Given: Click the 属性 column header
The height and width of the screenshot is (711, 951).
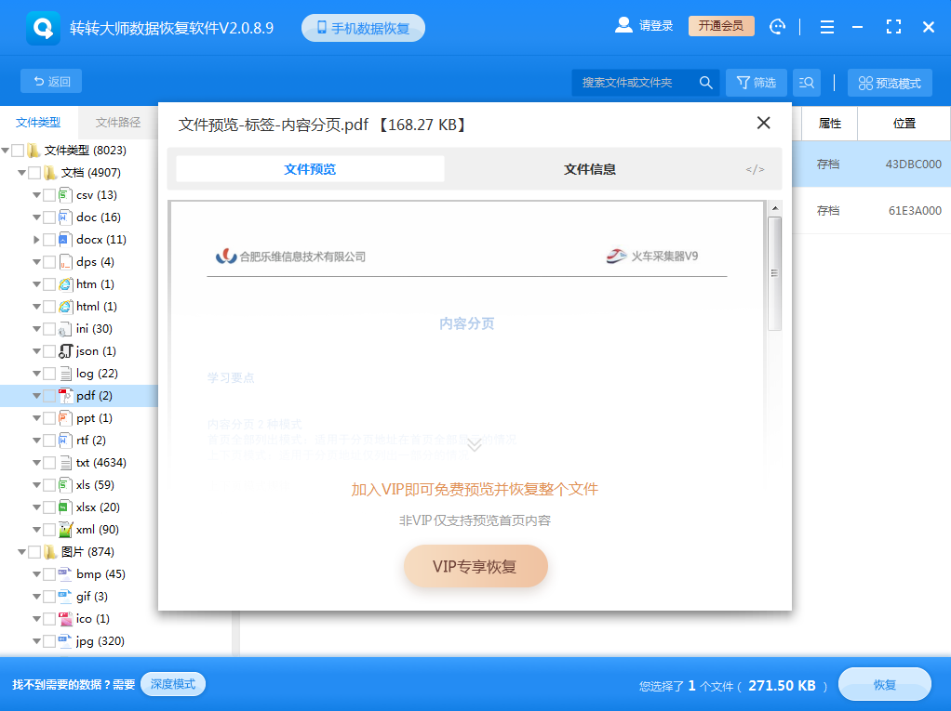Looking at the screenshot, I should 829,124.
